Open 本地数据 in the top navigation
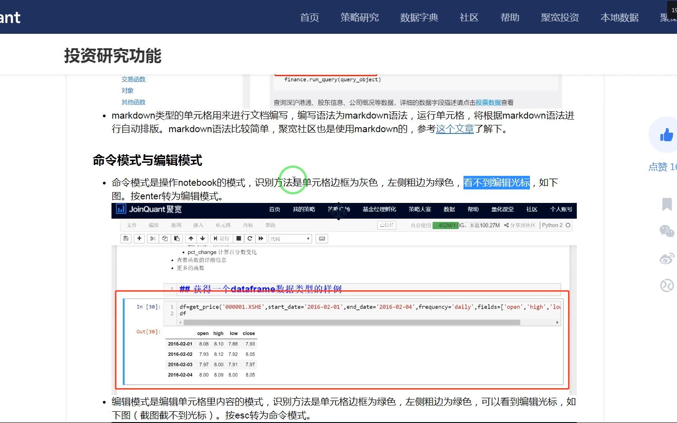 tap(620, 18)
